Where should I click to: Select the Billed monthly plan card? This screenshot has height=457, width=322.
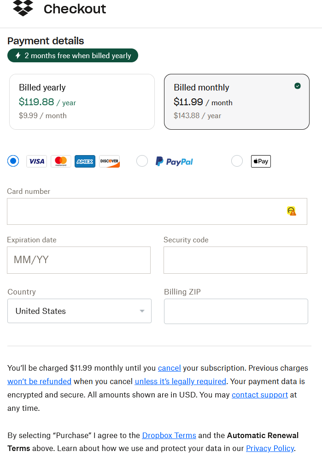[237, 102]
